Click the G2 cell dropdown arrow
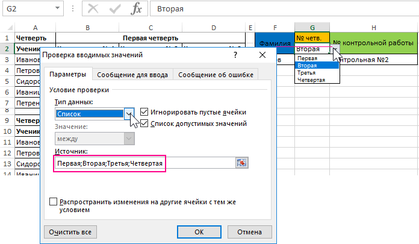Screen dimensions: 419x244 [335, 49]
